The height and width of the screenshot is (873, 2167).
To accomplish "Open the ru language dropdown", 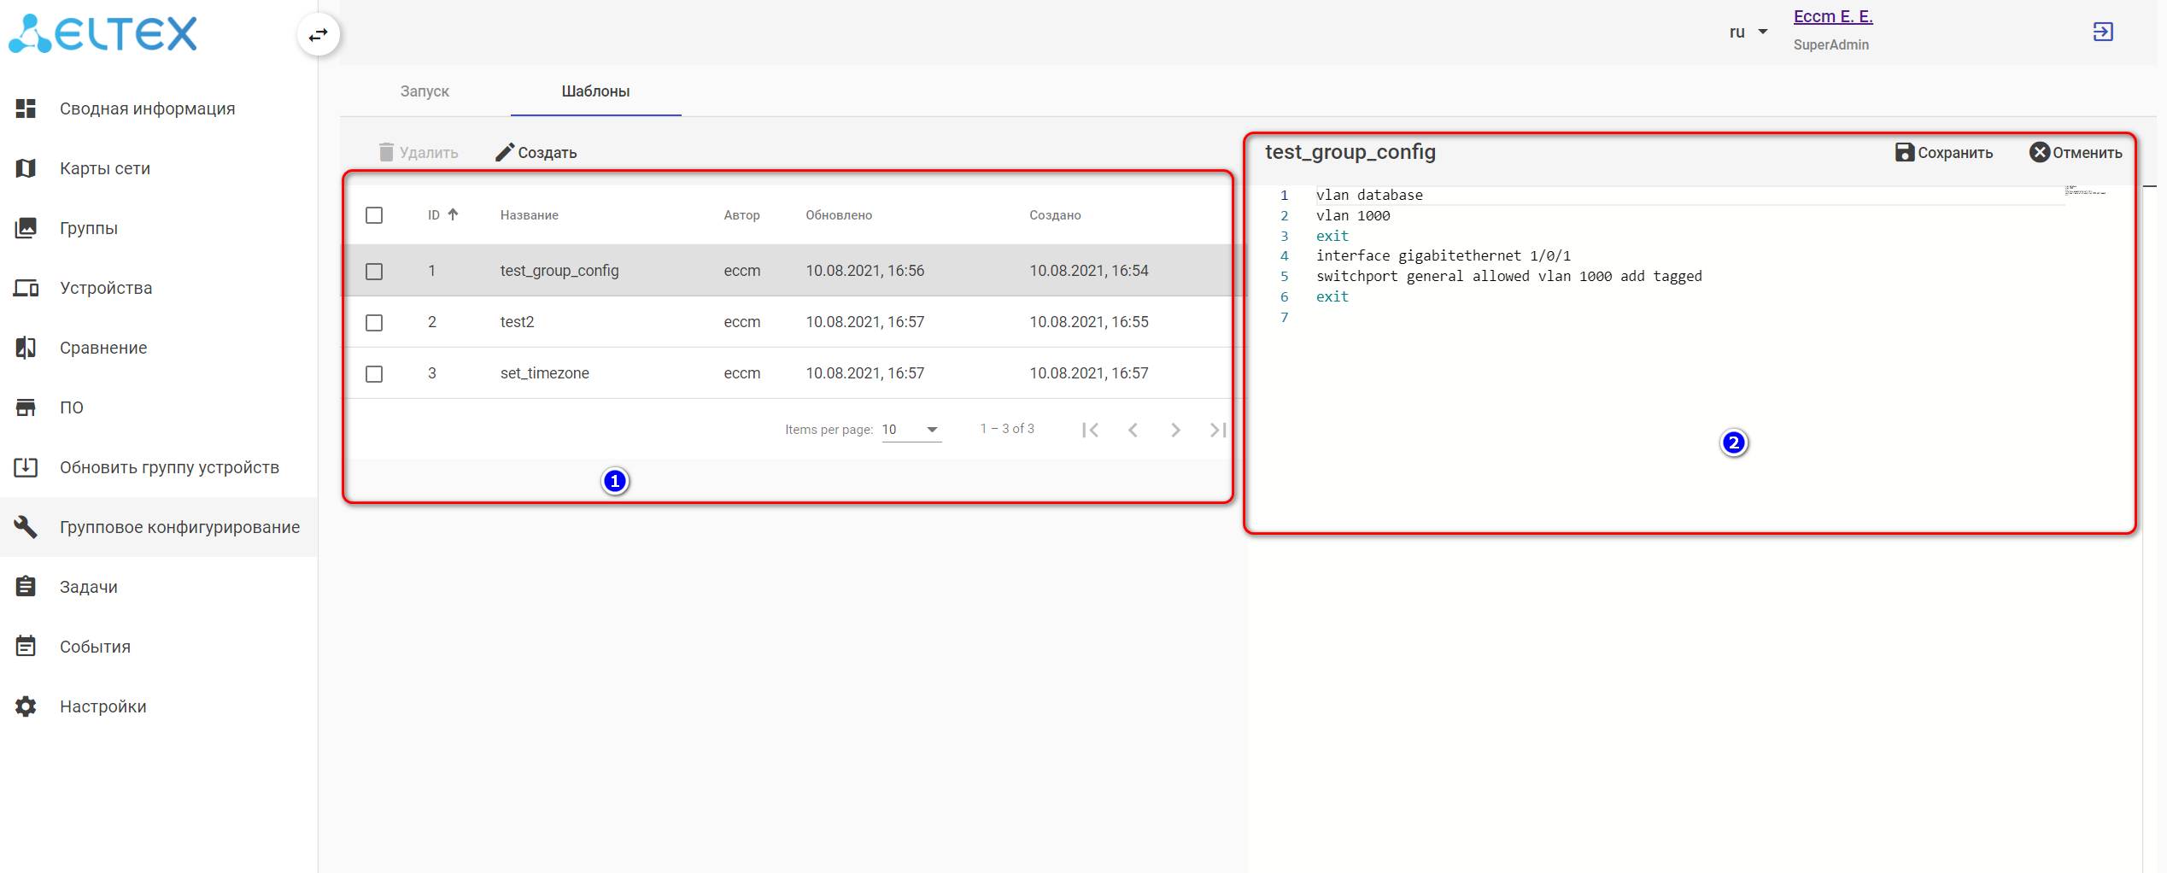I will [x=1748, y=32].
